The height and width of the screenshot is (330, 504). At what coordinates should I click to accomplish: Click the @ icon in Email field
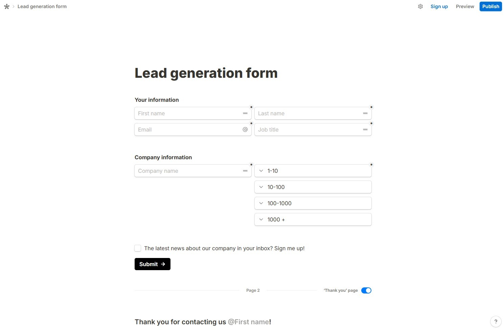(x=245, y=129)
